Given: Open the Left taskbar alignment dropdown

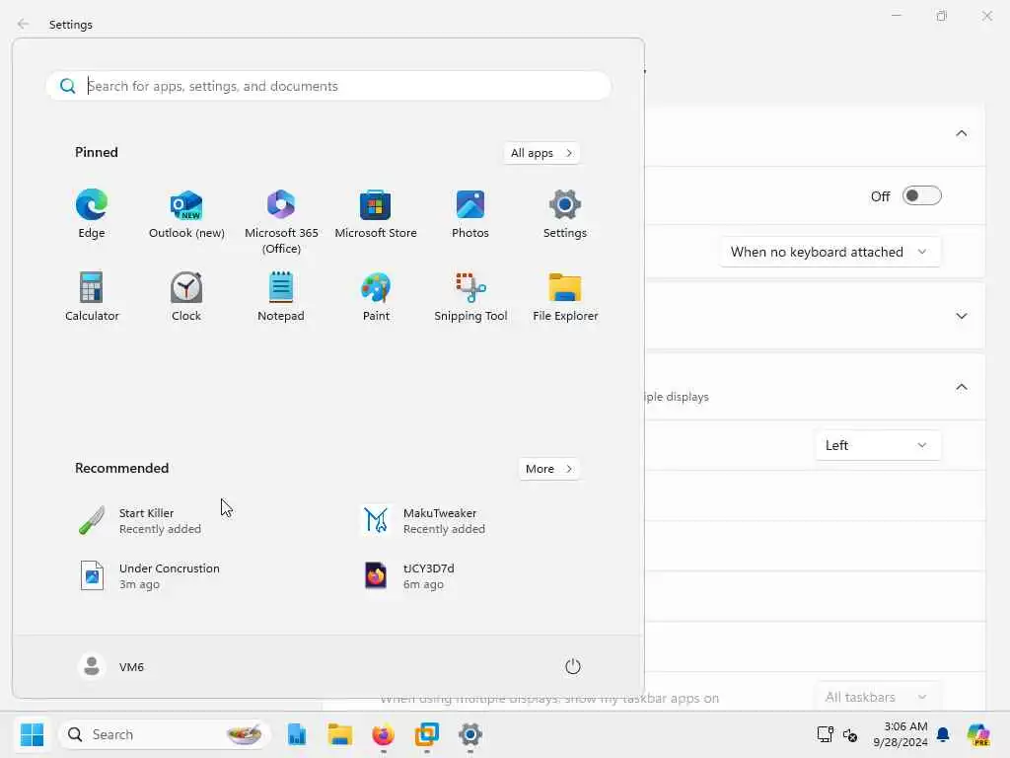Looking at the screenshot, I should coord(877,445).
